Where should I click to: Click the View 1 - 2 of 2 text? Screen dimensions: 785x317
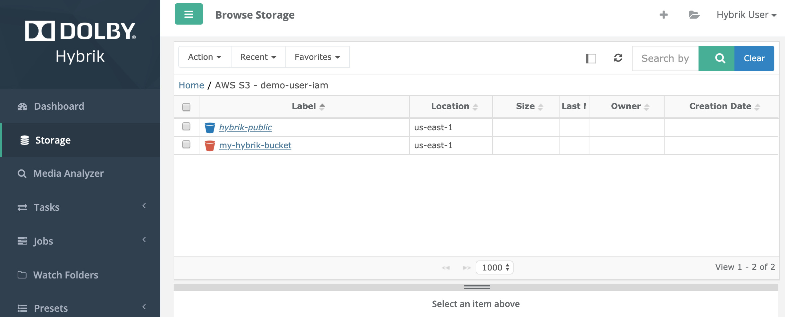point(745,267)
